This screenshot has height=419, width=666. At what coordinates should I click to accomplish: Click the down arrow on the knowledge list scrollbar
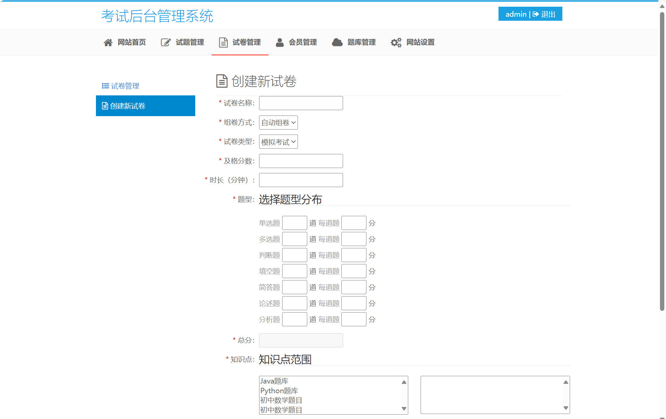(403, 409)
